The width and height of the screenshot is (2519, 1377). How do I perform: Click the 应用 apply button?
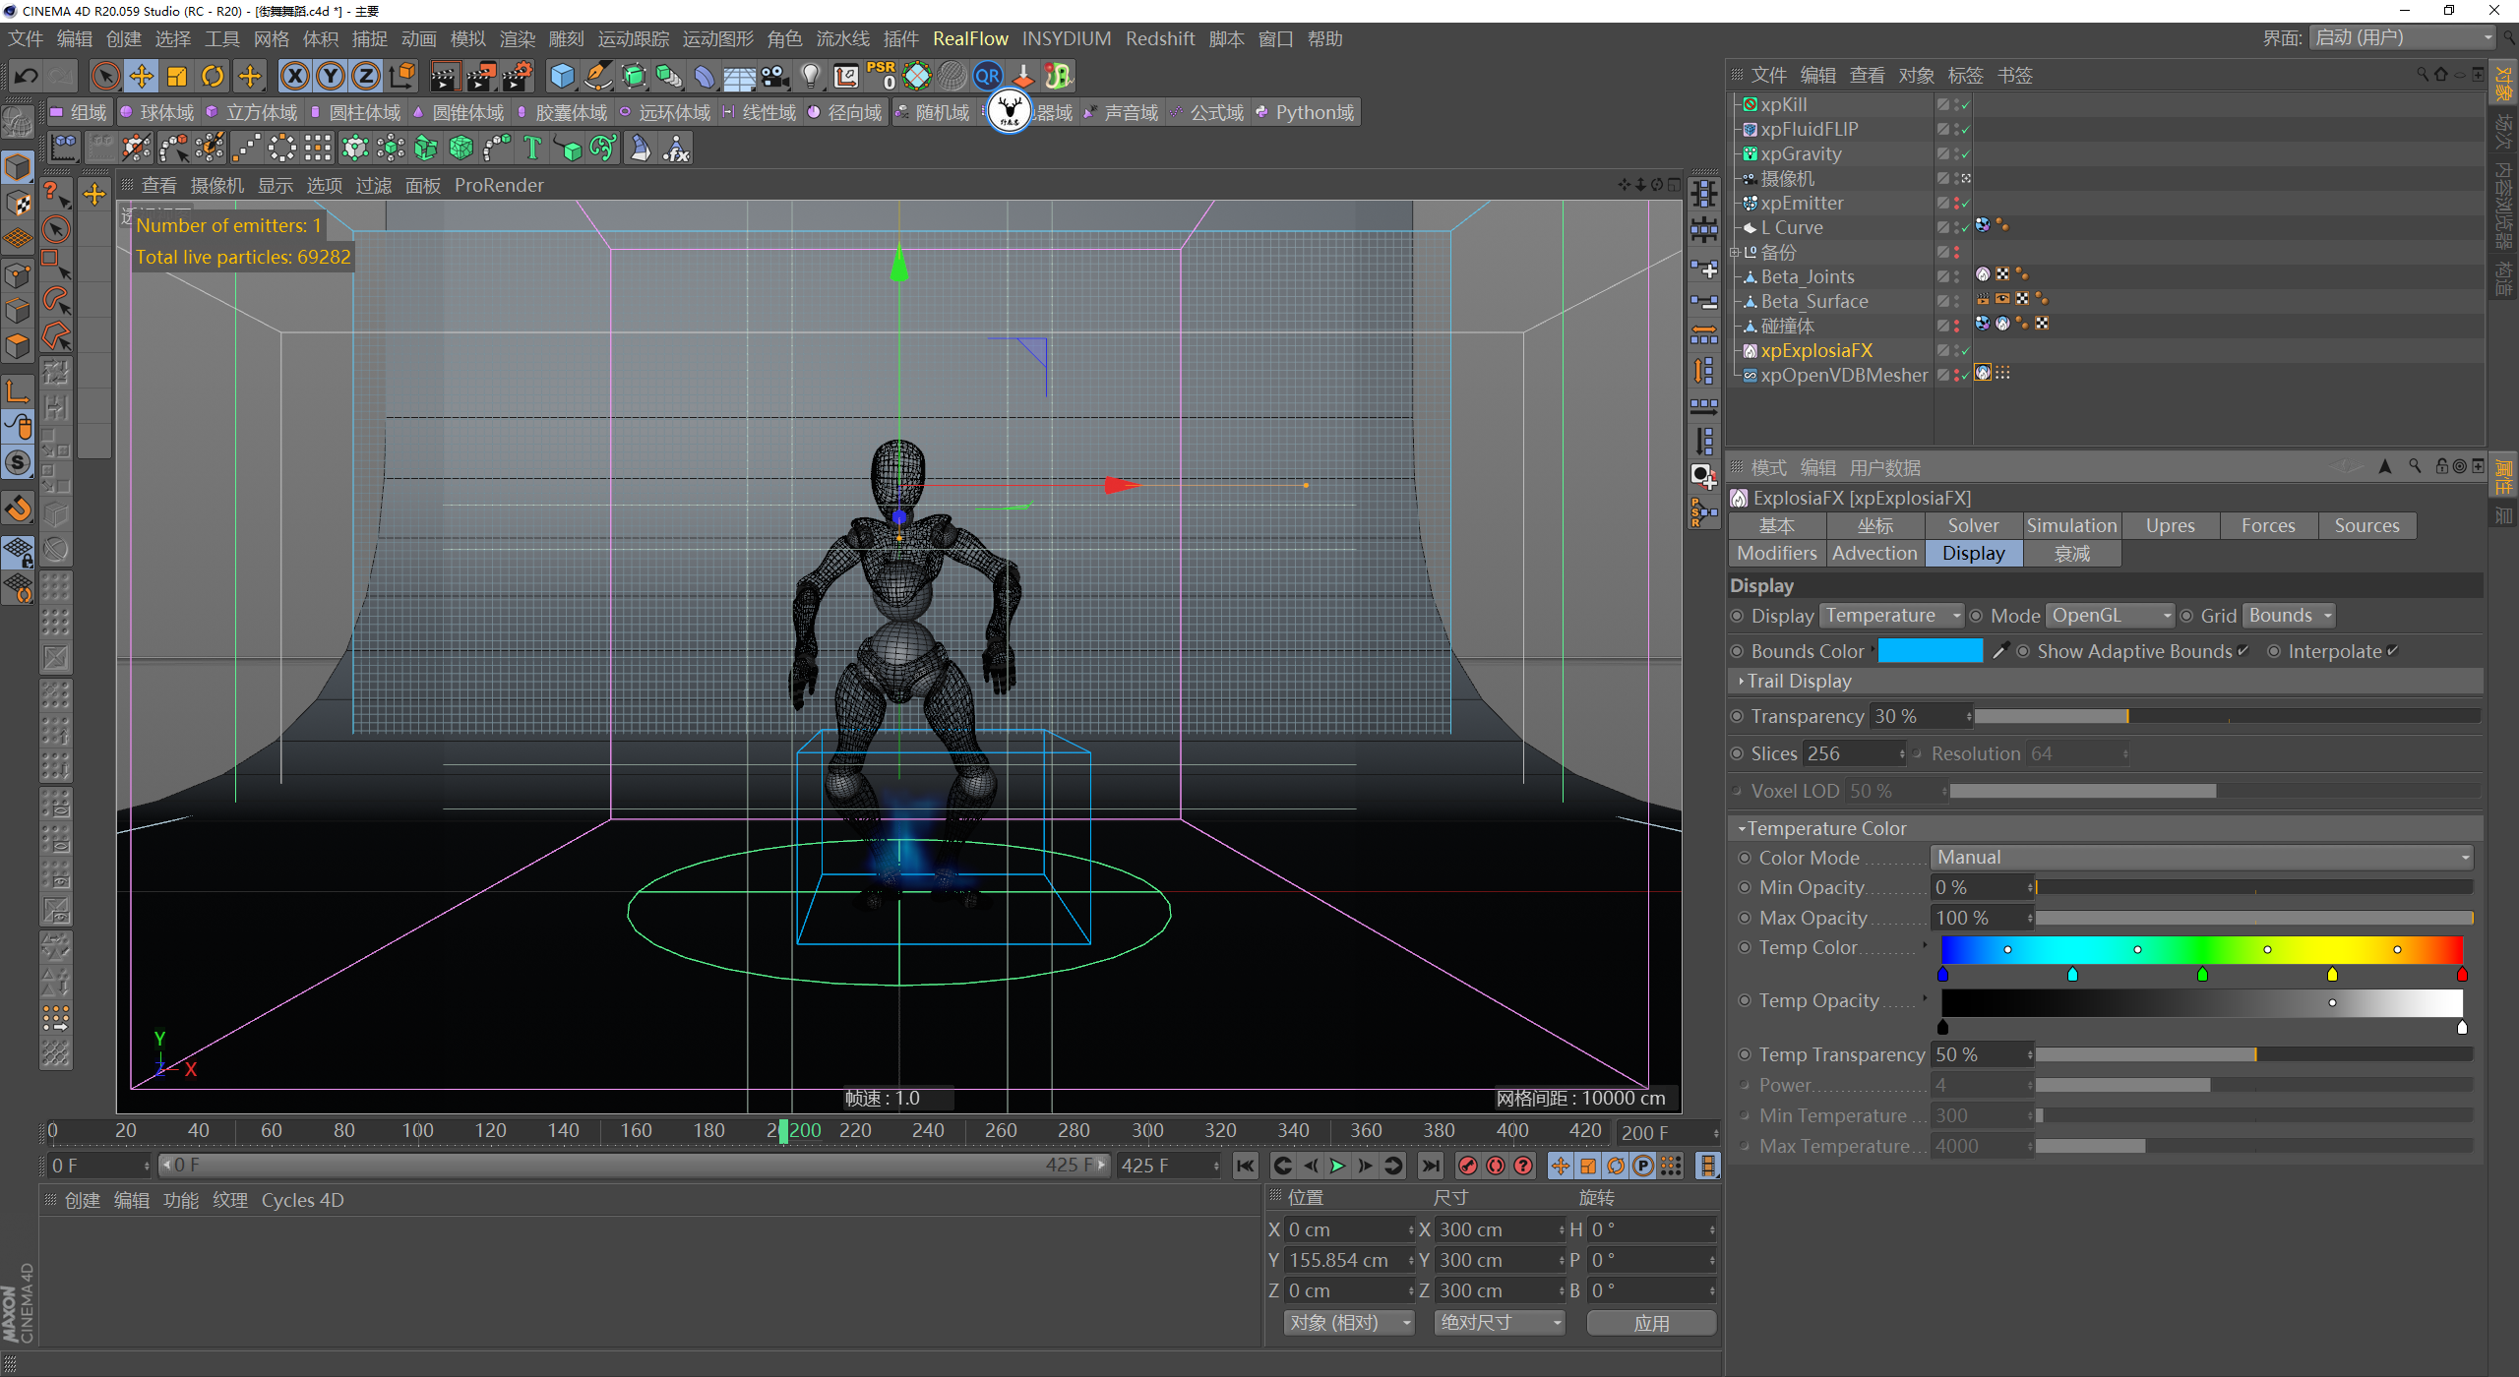tap(1651, 1323)
